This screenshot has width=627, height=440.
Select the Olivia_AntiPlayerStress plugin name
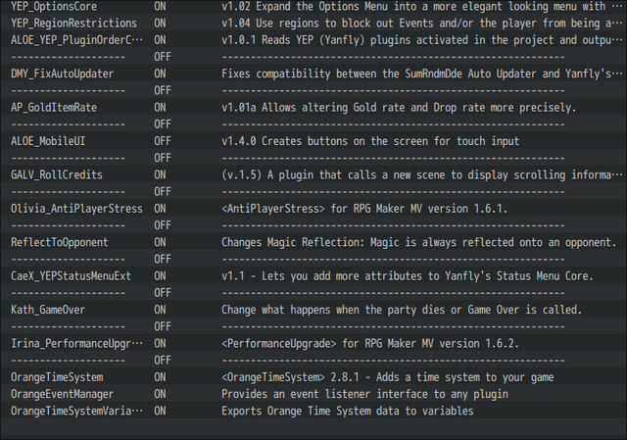76,209
